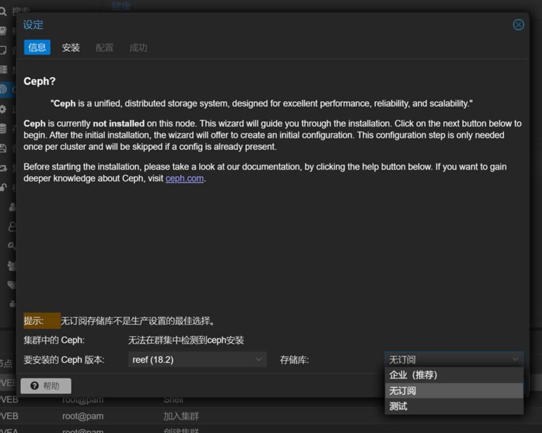Choose 企业 (推荐) from repository list
This screenshot has height=433, width=542.
pos(454,375)
